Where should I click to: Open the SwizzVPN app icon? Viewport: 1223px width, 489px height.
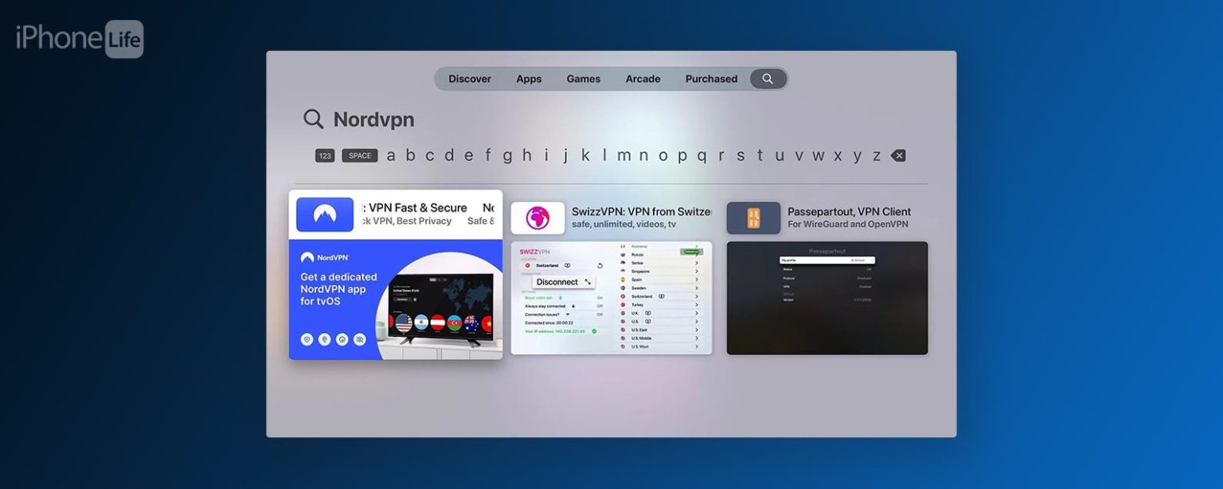pos(537,218)
